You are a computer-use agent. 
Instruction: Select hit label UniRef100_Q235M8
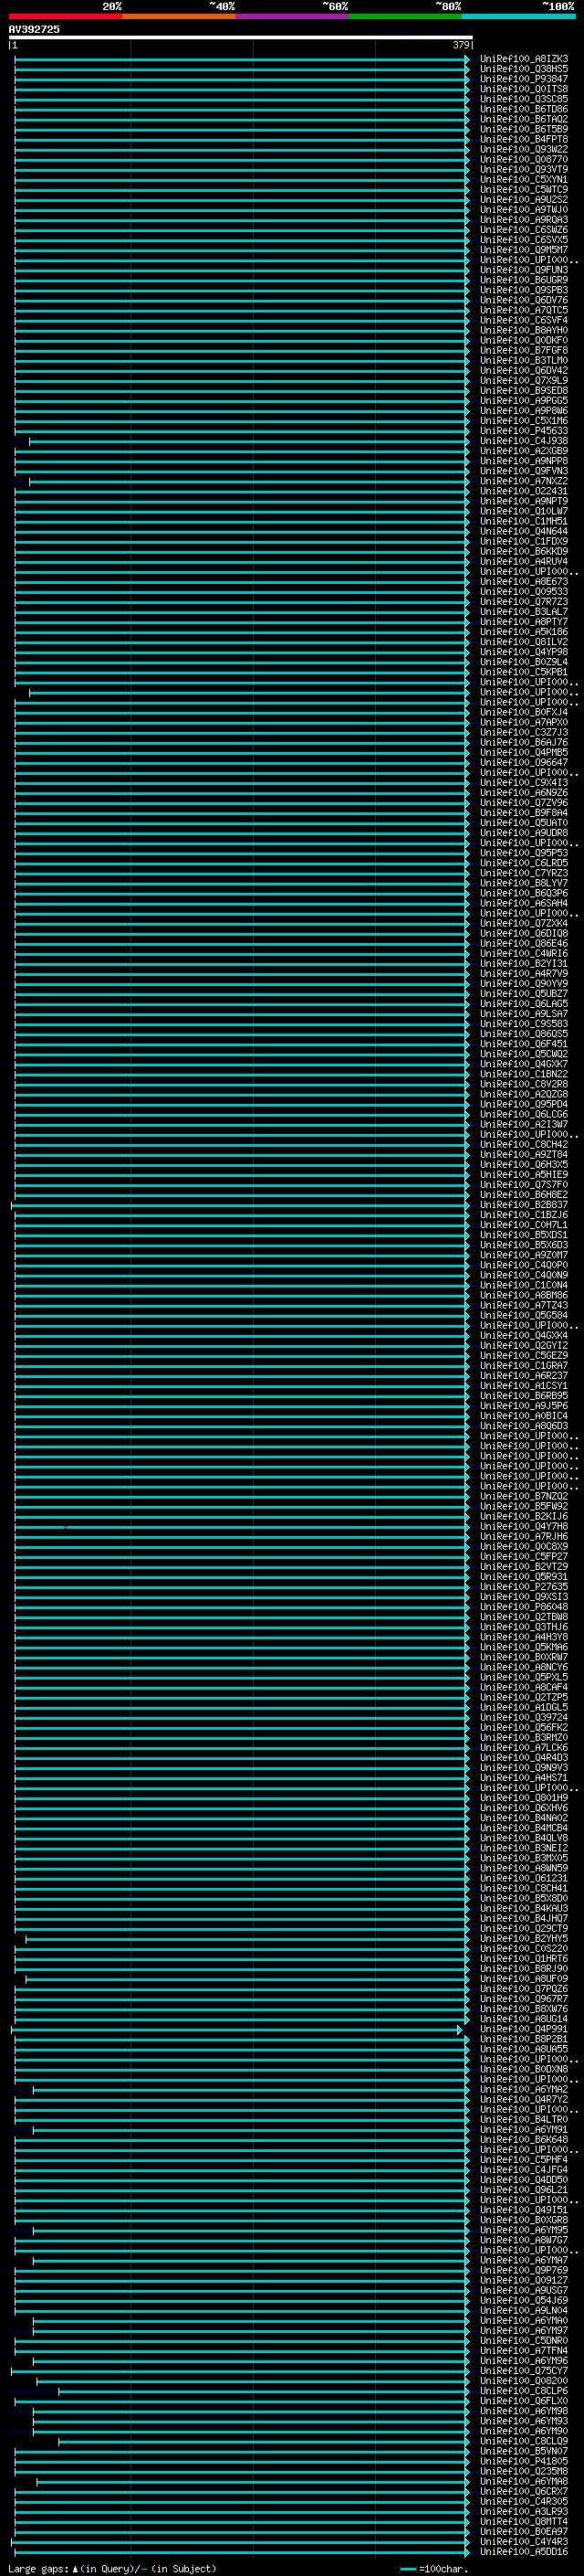click(x=524, y=2471)
